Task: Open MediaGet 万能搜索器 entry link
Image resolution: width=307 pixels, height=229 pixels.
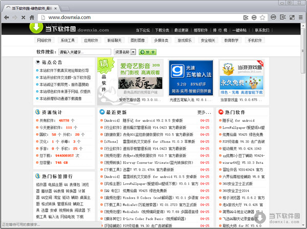Action: click(x=160, y=205)
